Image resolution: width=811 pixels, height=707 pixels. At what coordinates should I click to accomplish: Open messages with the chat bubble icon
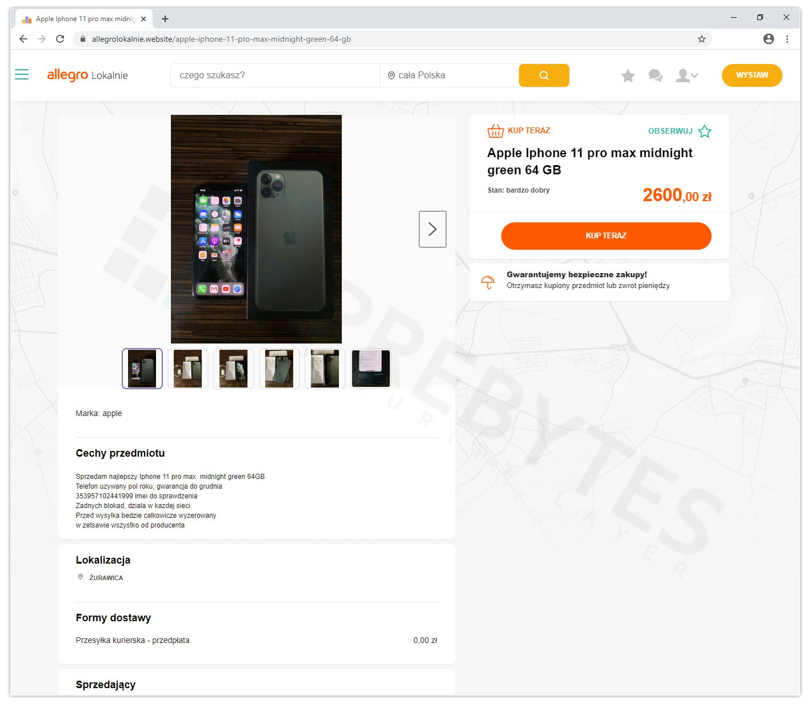(x=655, y=75)
